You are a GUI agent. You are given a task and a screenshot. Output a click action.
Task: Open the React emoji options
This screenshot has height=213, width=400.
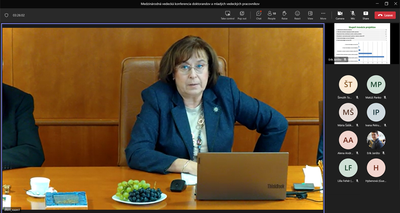(x=297, y=15)
